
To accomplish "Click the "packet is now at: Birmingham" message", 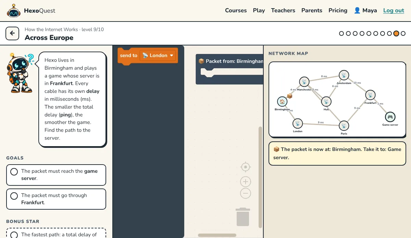I will 337,153.
